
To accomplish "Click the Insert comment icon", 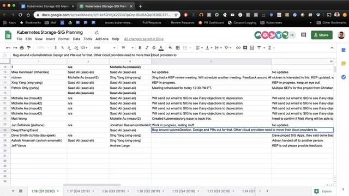I will pos(245,47).
